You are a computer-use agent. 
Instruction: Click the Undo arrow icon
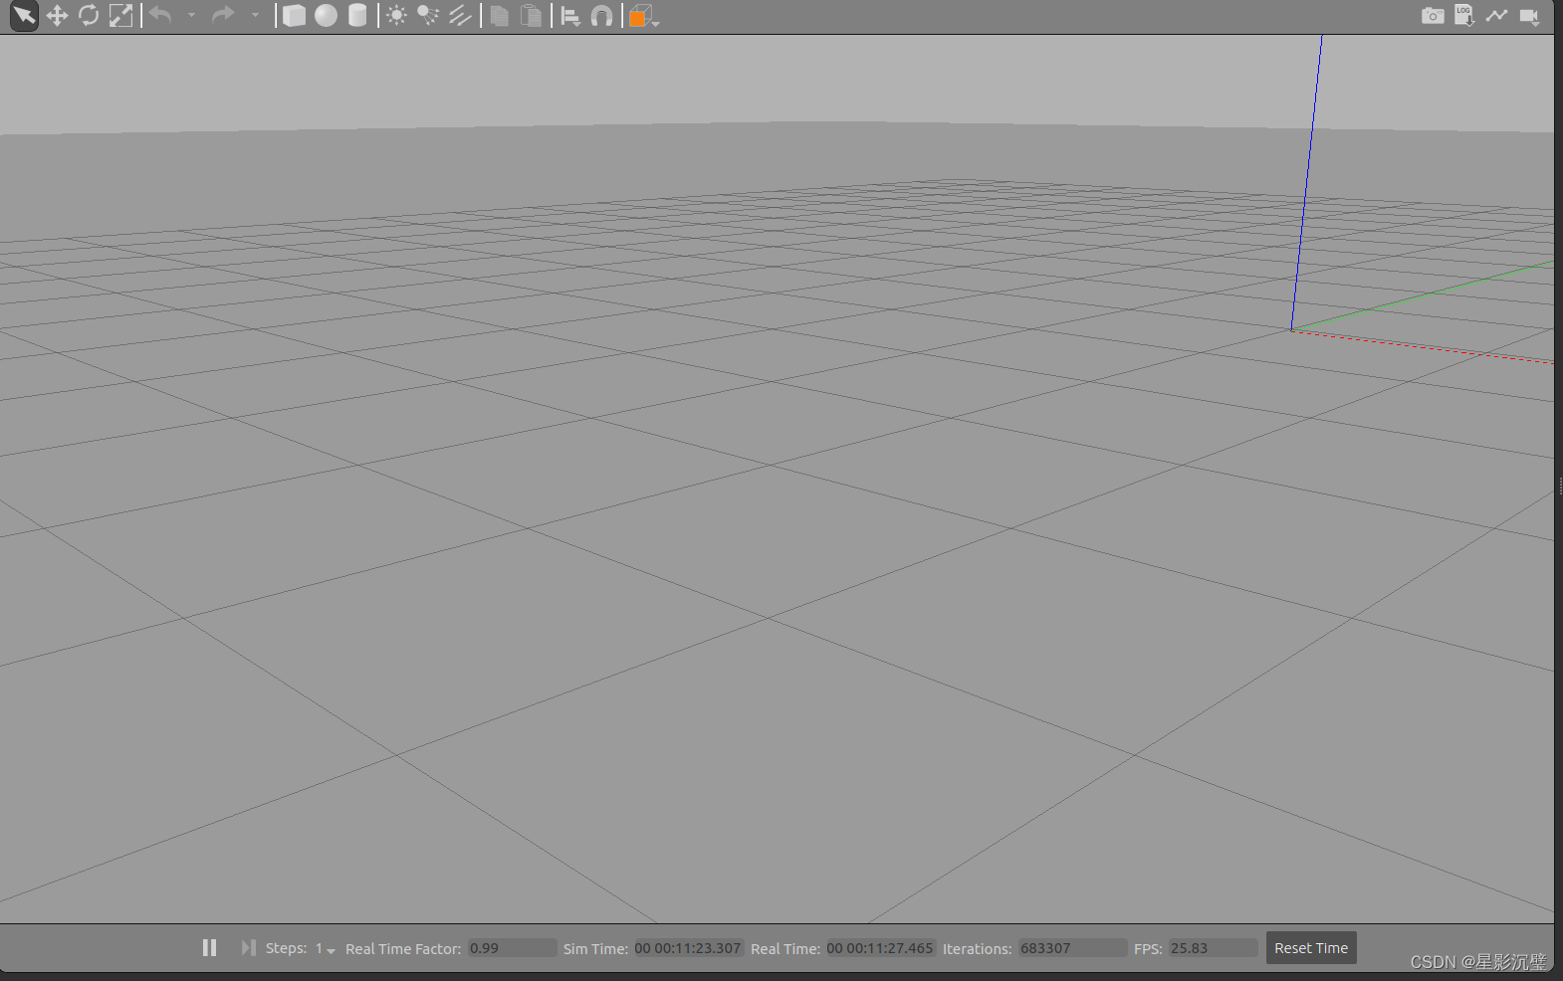point(160,15)
